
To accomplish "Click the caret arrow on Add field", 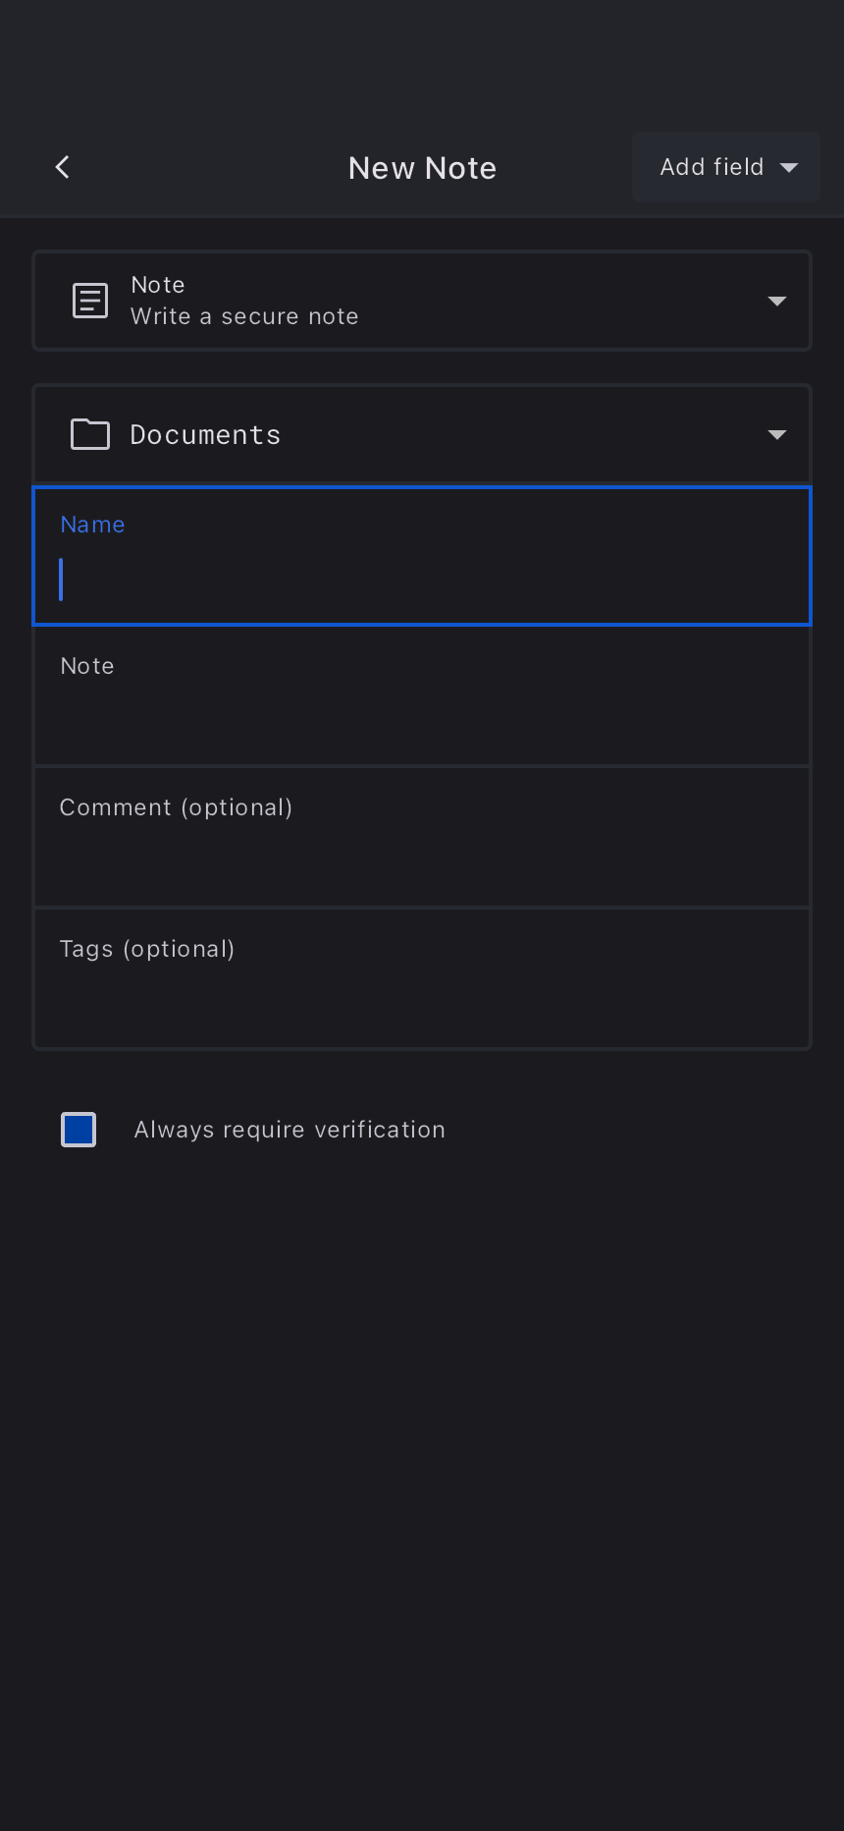I will tap(789, 168).
